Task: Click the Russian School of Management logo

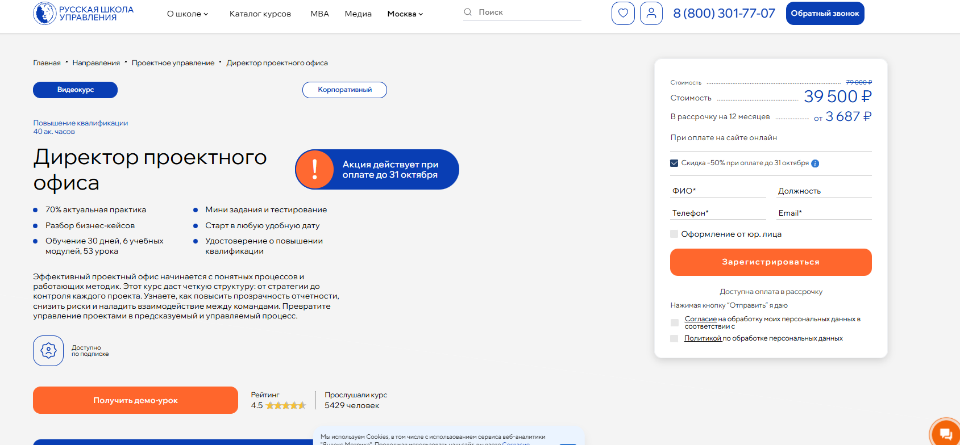Action: coord(83,14)
